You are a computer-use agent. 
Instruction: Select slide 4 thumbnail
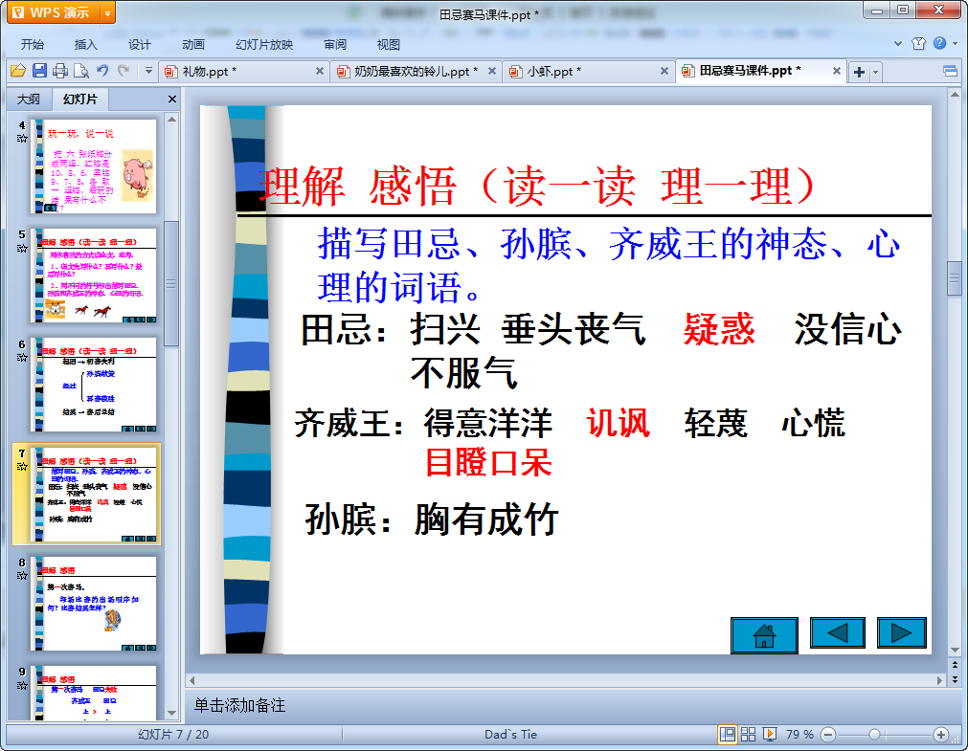[x=94, y=166]
